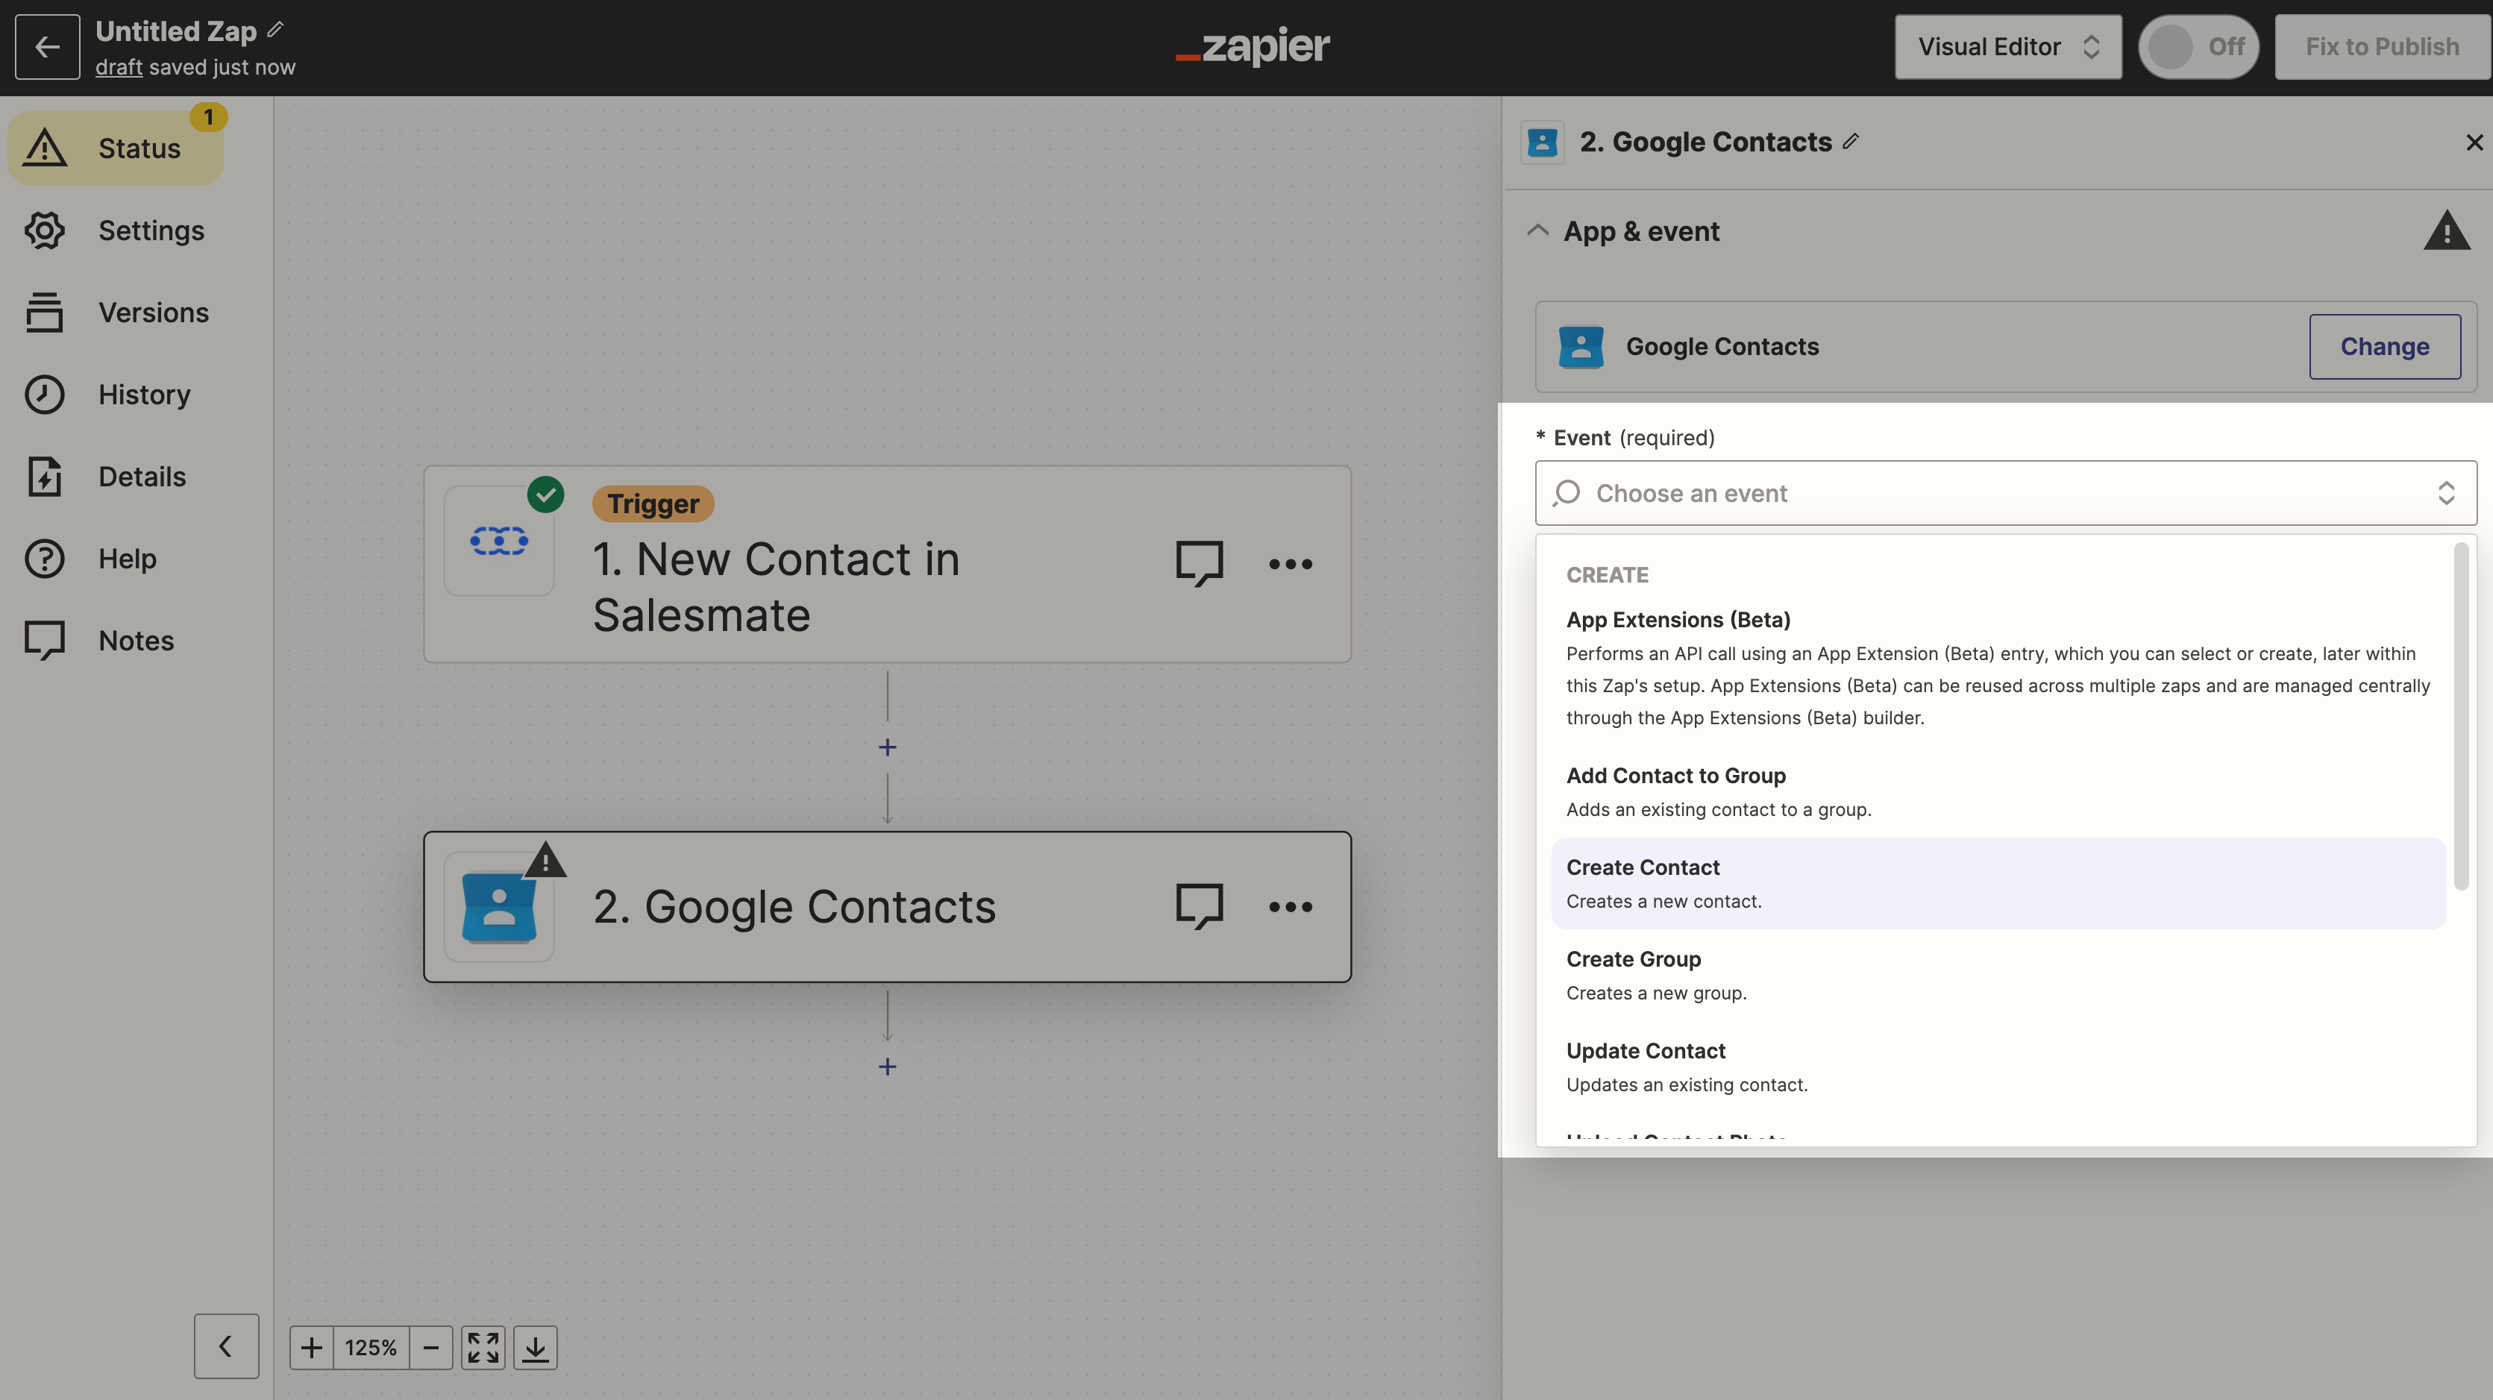2493x1400 pixels.
Task: Click Google Contacts app icon in step 2
Action: coord(499,906)
